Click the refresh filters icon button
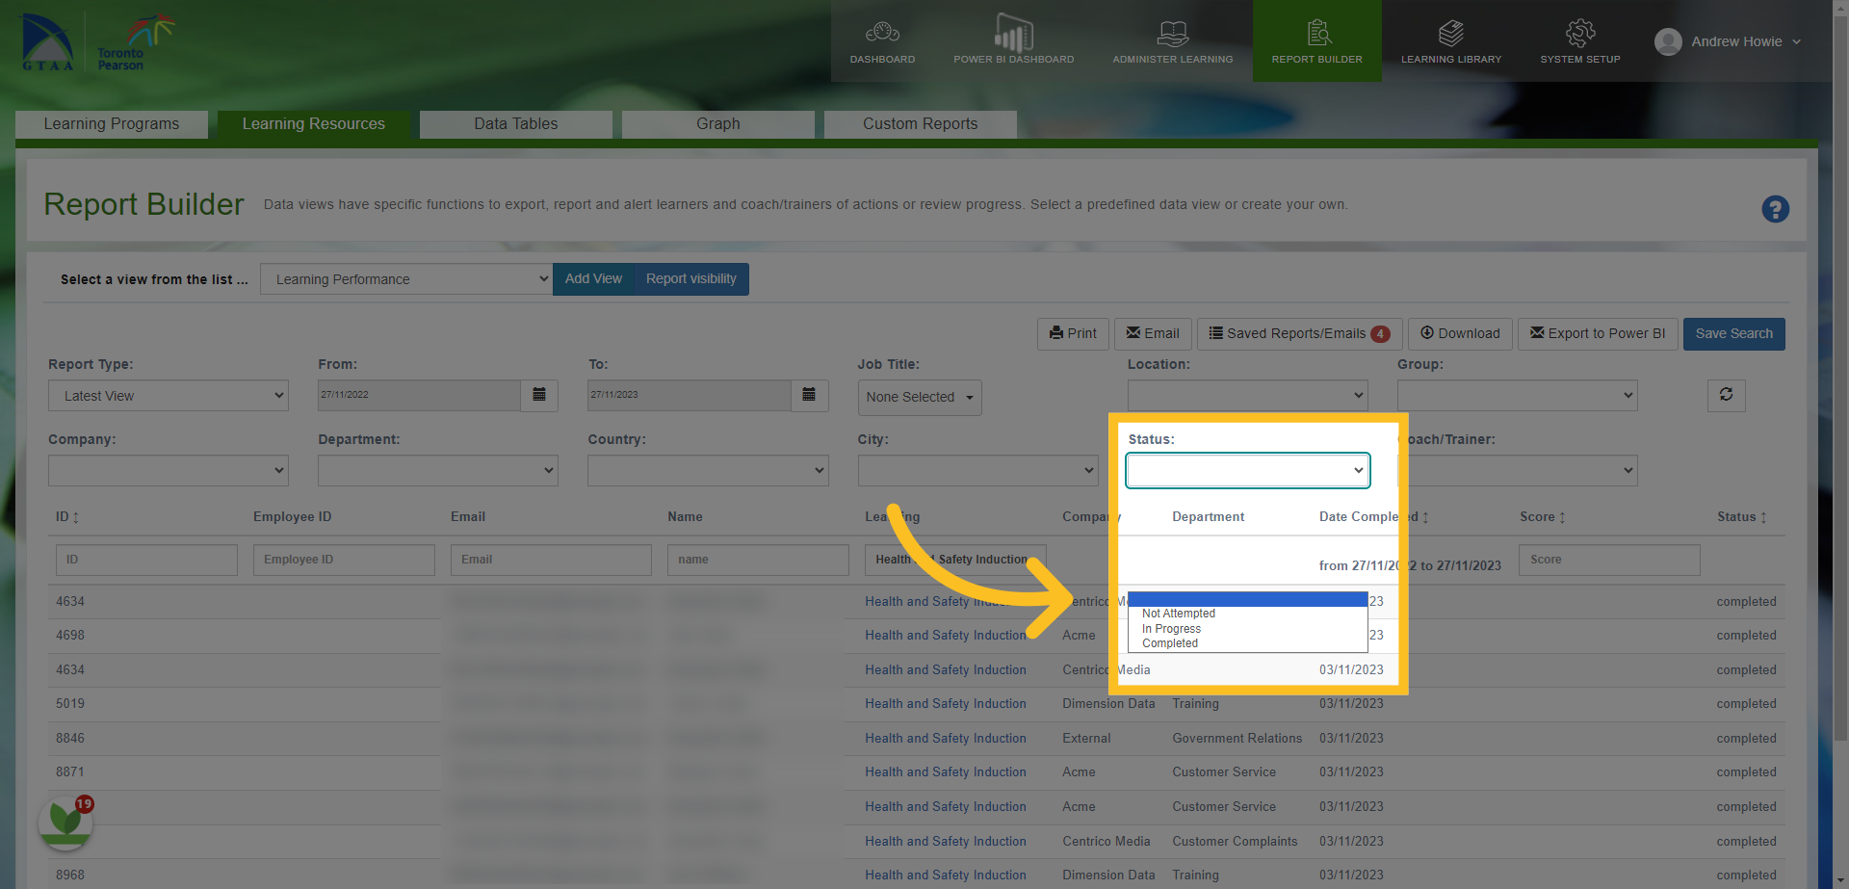The height and width of the screenshot is (889, 1849). click(1726, 395)
